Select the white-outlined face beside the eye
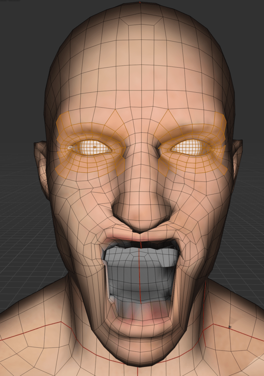Viewport: 264px width, 376px height. [x=70, y=147]
